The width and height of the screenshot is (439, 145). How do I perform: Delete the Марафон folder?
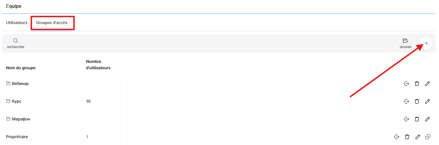[x=417, y=119]
